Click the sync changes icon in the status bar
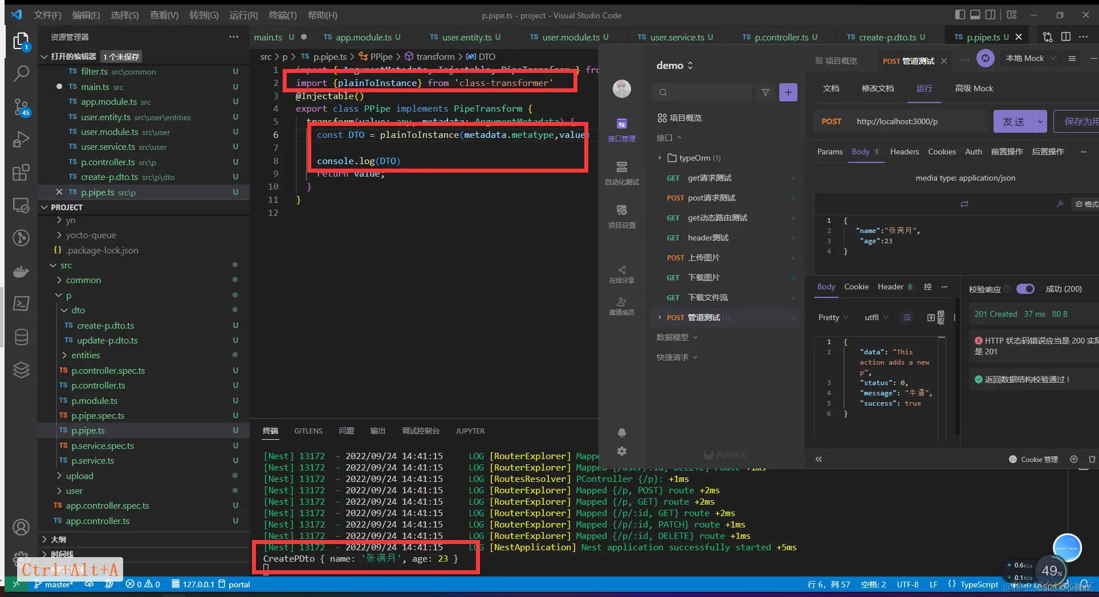This screenshot has height=597, width=1099. pyautogui.click(x=89, y=584)
